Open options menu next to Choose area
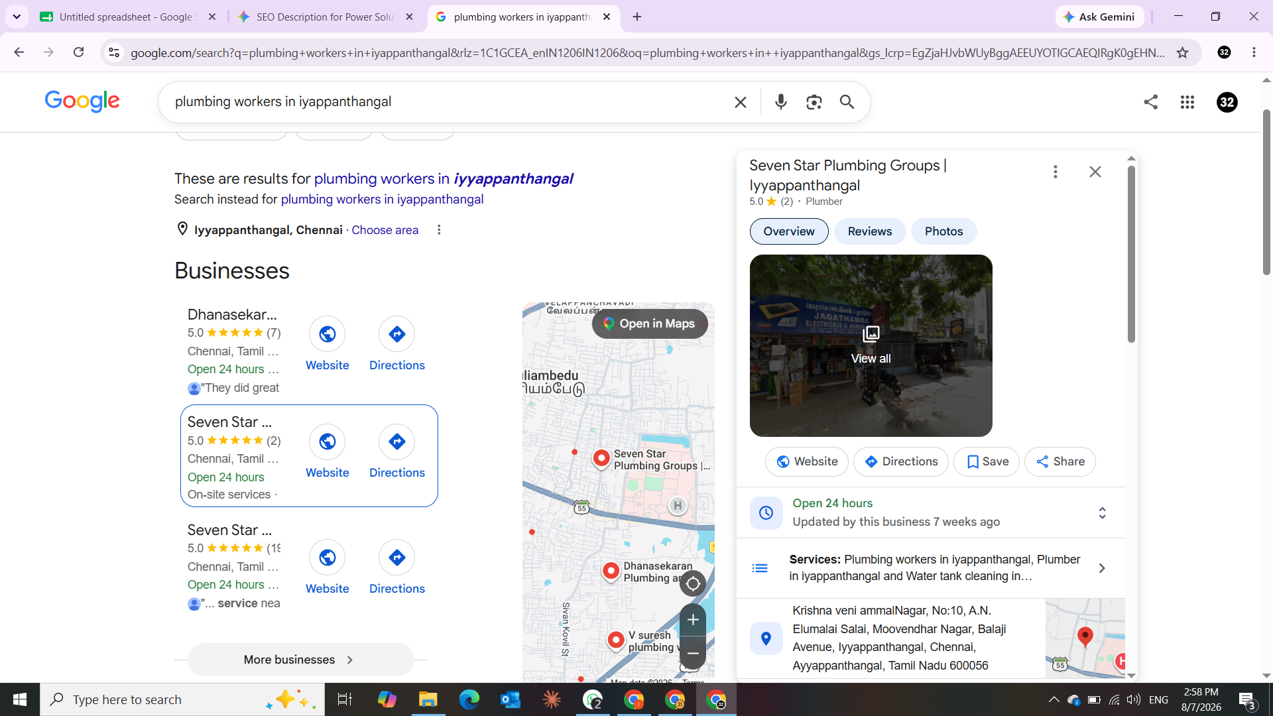 439,230
